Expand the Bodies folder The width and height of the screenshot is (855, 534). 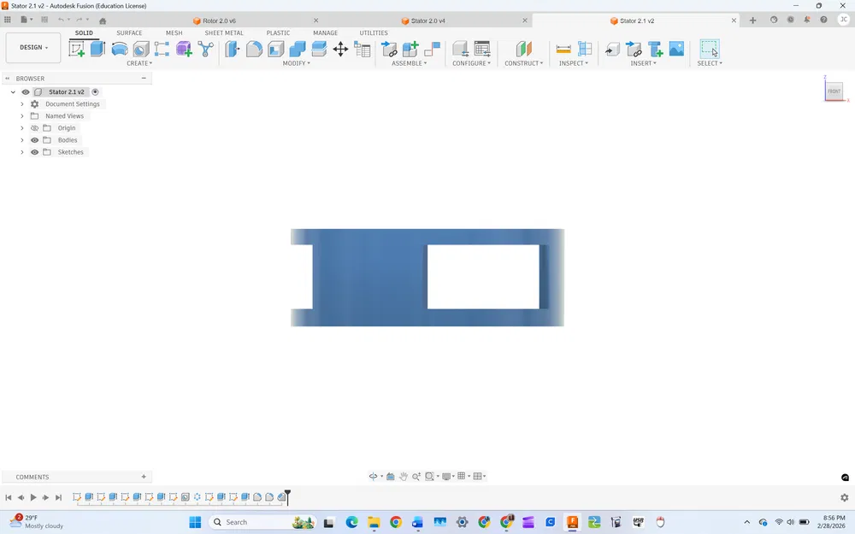(x=22, y=140)
